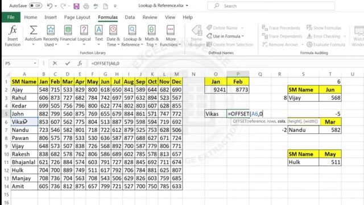Click the Dec column header cell M1
The image size is (364, 205).
tap(177, 81)
